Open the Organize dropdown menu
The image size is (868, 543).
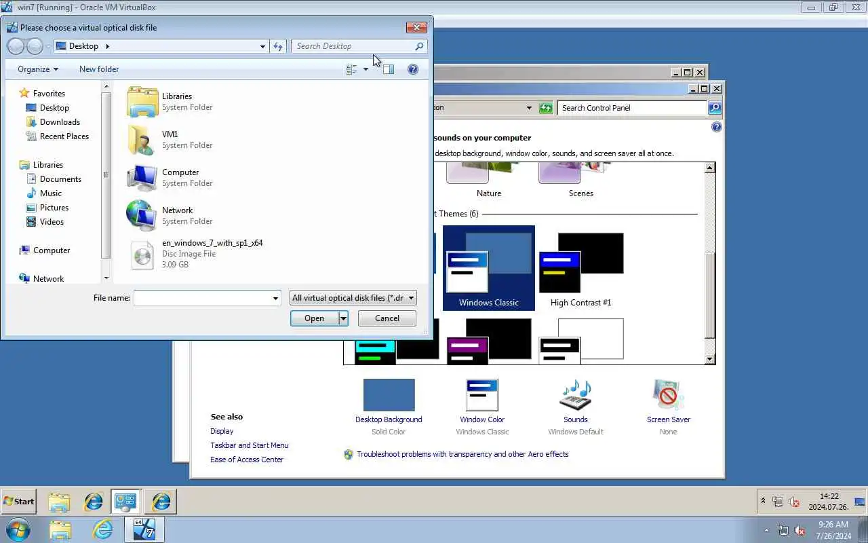[38, 69]
